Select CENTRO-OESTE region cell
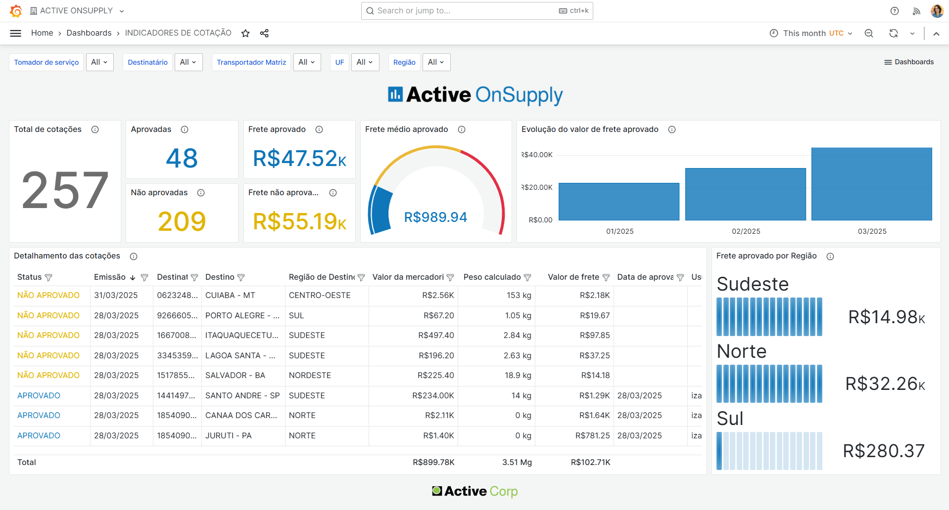Viewport: 949px width, 510px height. tap(327, 296)
